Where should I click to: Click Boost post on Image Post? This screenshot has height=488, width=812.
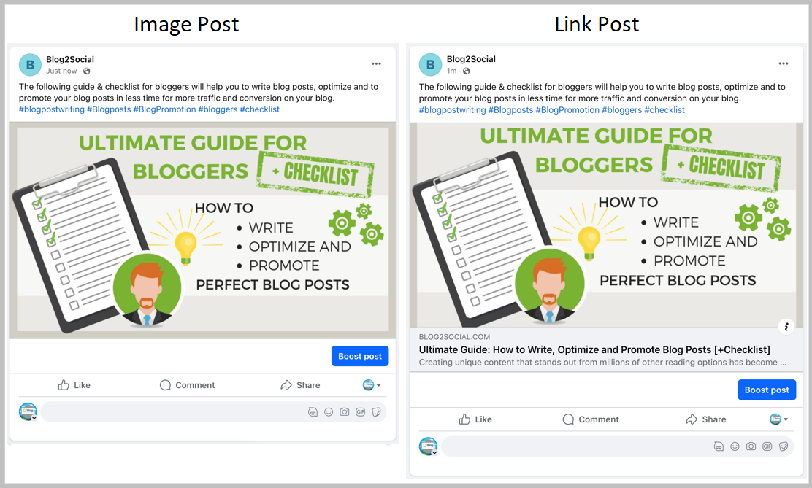[x=360, y=356]
